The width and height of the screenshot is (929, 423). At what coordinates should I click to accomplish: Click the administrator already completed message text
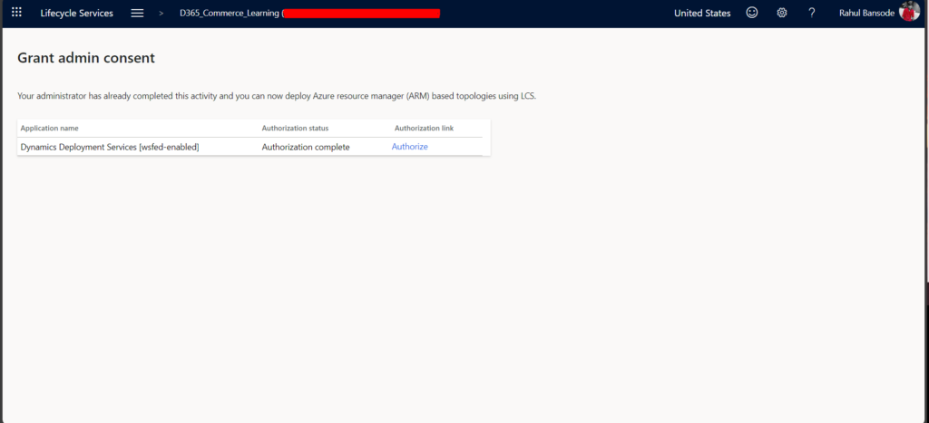click(x=277, y=96)
